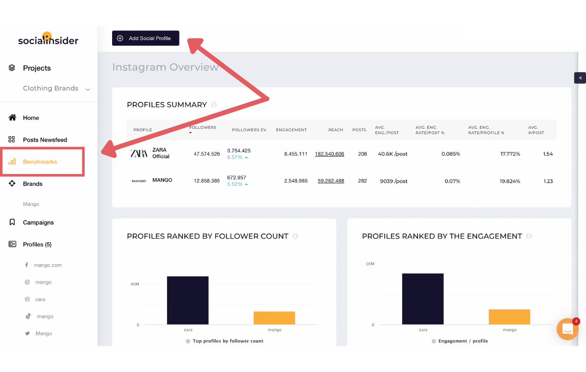Click the Posts Newsfeed grid icon
The width and height of the screenshot is (586, 372).
click(12, 139)
